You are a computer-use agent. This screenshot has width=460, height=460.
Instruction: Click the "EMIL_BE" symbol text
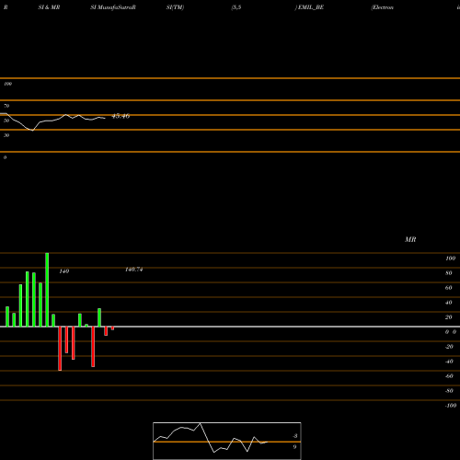311,7
